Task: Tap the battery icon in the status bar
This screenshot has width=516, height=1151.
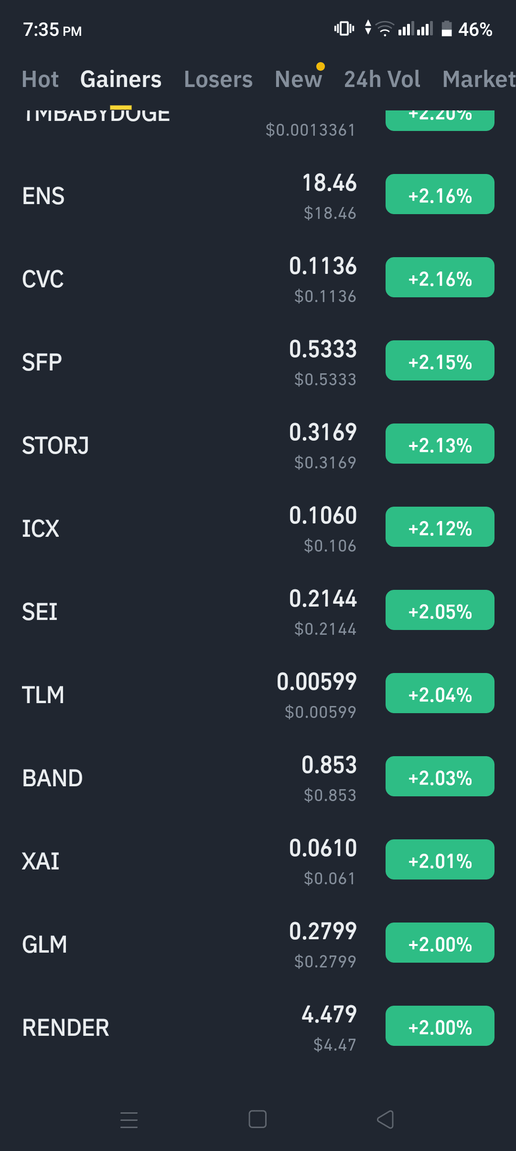Action: (447, 29)
